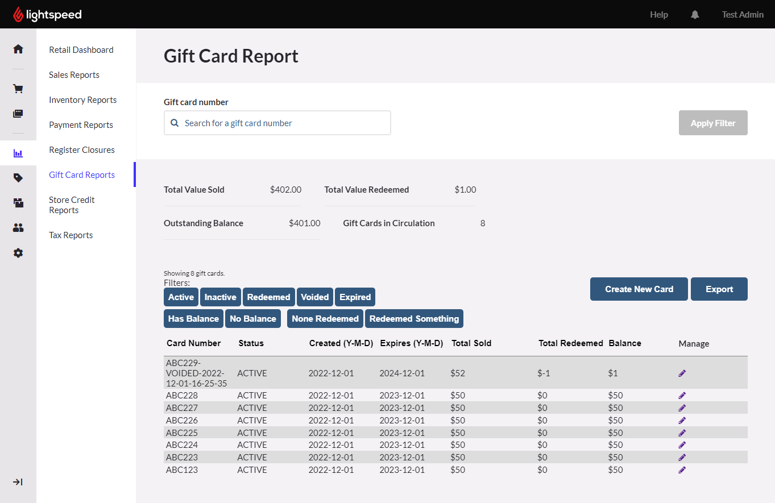Click the Export button
The image size is (775, 503).
pyautogui.click(x=719, y=289)
